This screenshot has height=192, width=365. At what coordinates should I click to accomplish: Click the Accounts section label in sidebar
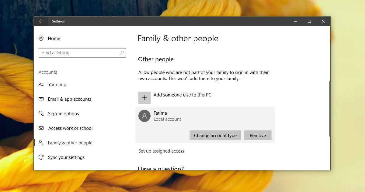point(48,72)
